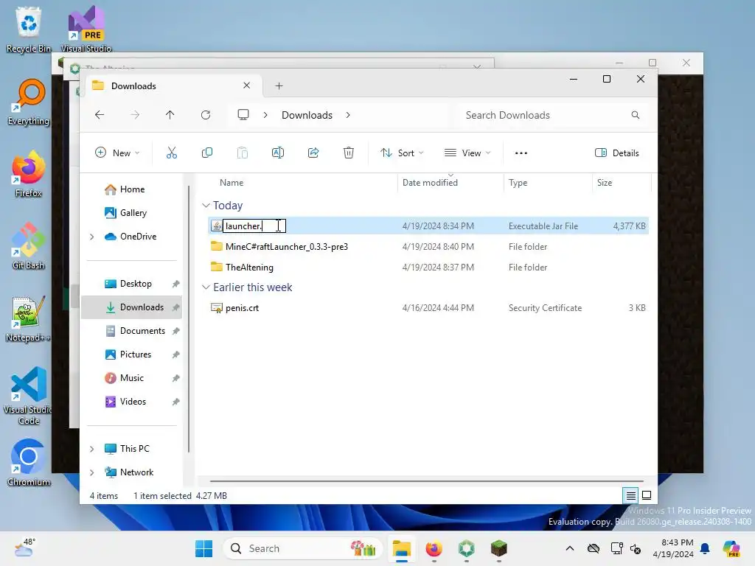Open the See more ellipsis menu

521,153
